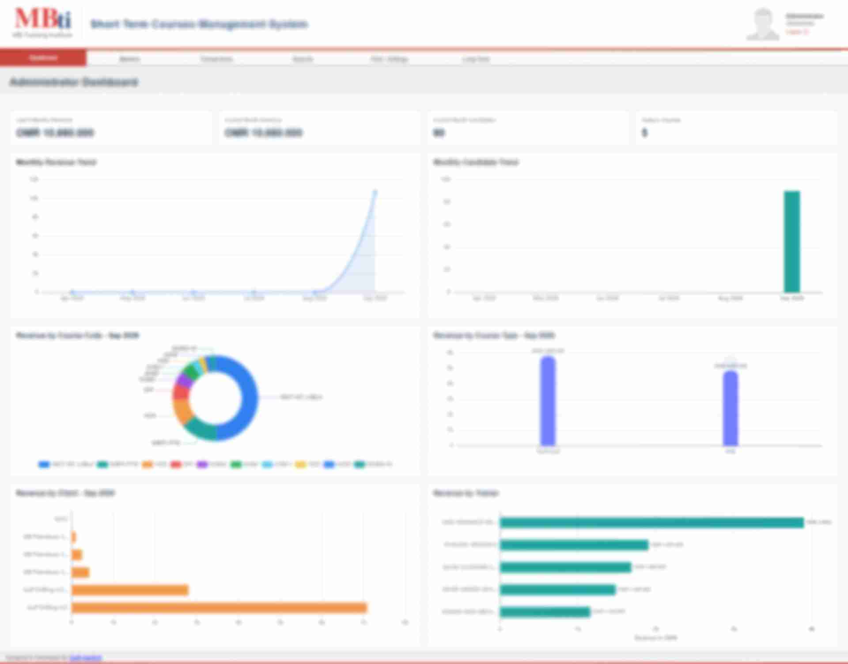The width and height of the screenshot is (848, 664).
Task: Select the active red Dashboard tab
Action: [43, 58]
